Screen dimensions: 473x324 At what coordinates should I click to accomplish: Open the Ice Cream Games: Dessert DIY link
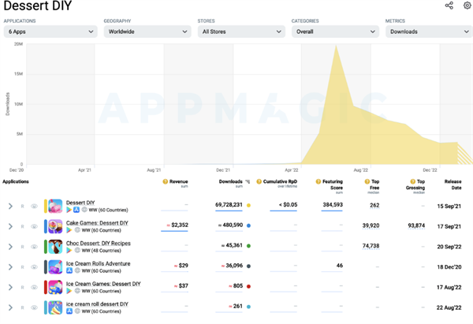click(103, 284)
